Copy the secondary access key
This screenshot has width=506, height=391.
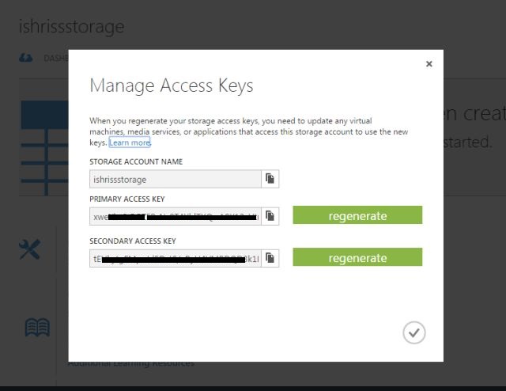[x=270, y=258]
